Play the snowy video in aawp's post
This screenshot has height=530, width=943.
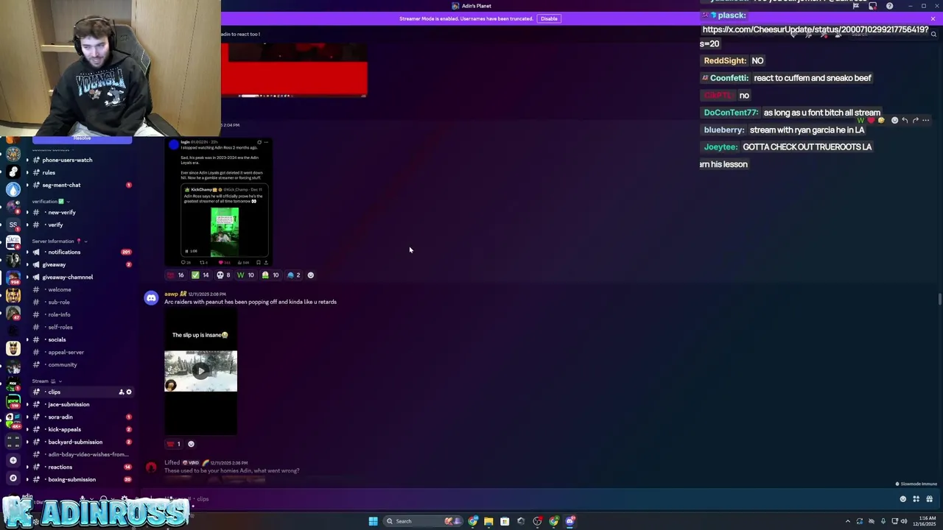pos(200,371)
